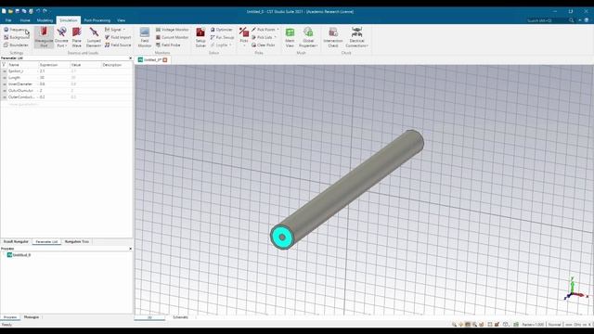Viewport: 594px width, 334px height.
Task: Select the Length parameter row
Action: point(66,78)
